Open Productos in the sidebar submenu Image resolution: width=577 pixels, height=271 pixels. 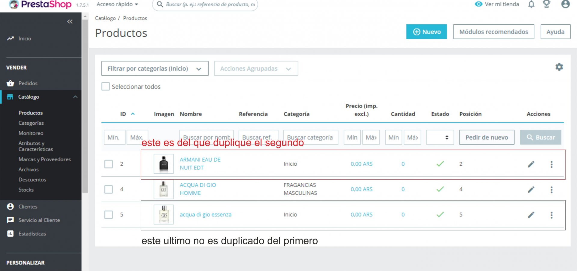[x=31, y=113]
